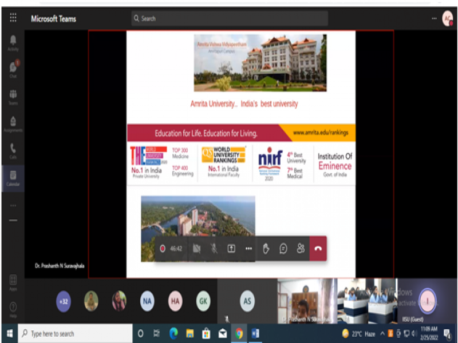Hang up with the red leave button
The image size is (458, 343).
(318, 249)
